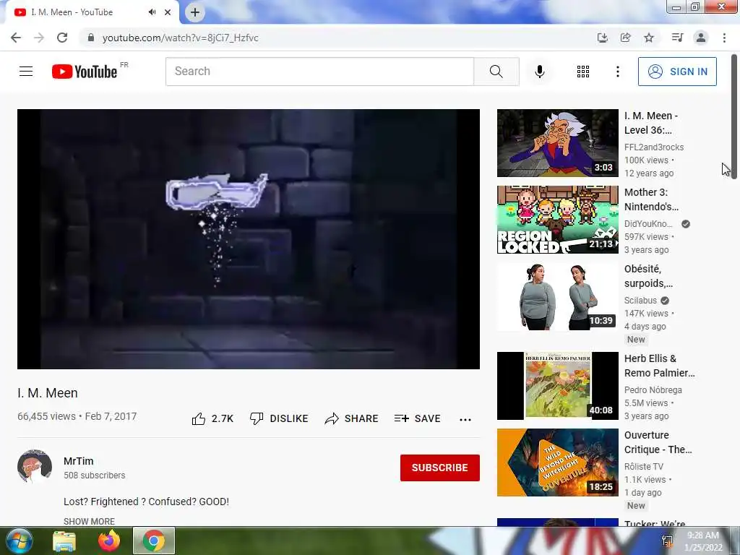The width and height of the screenshot is (740, 555).
Task: Like the video with thumbs up 2.7K
Action: [212, 418]
